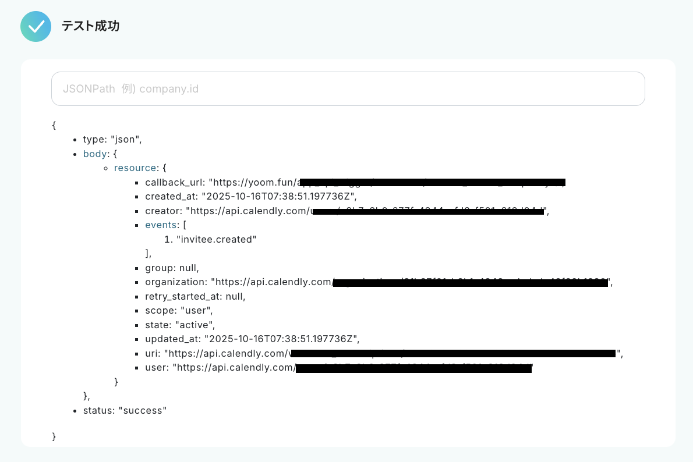Select the state: "active" entry
The height and width of the screenshot is (462, 693).
coord(180,325)
